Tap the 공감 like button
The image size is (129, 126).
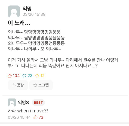pyautogui.click(x=18, y=85)
